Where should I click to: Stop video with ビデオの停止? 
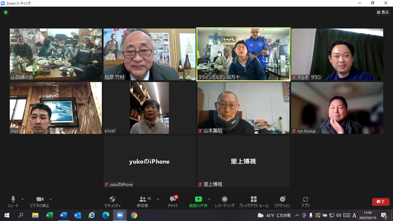point(39,201)
